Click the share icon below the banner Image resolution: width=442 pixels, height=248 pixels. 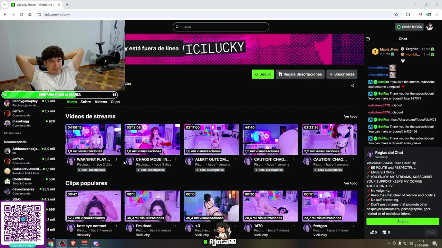coord(353,86)
